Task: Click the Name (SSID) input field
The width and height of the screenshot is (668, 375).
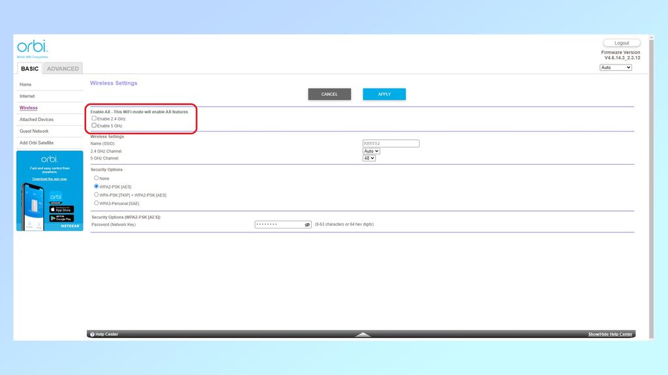Action: [x=391, y=143]
